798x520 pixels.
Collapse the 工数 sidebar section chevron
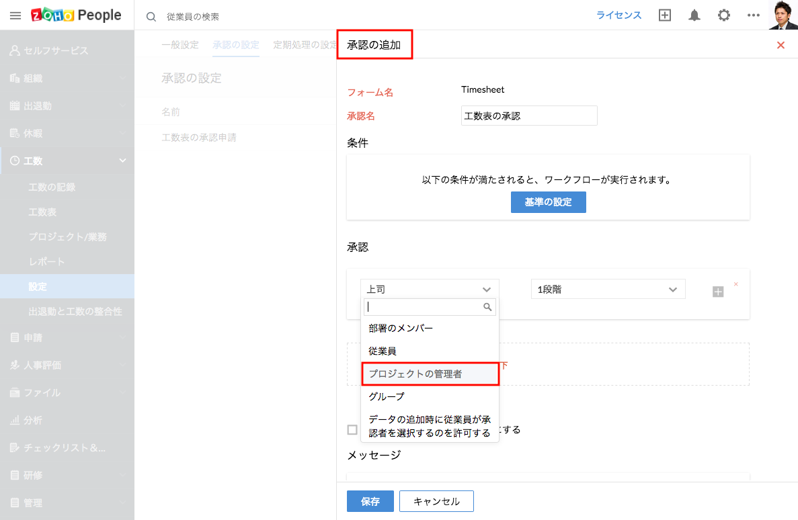[x=122, y=161]
